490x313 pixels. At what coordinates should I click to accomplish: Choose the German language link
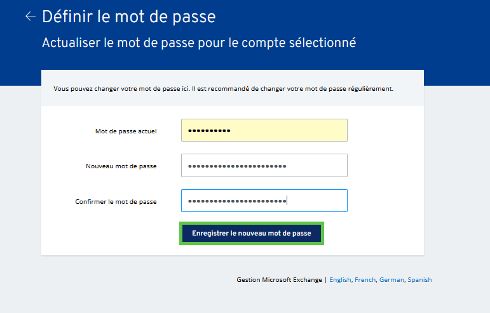(x=391, y=279)
